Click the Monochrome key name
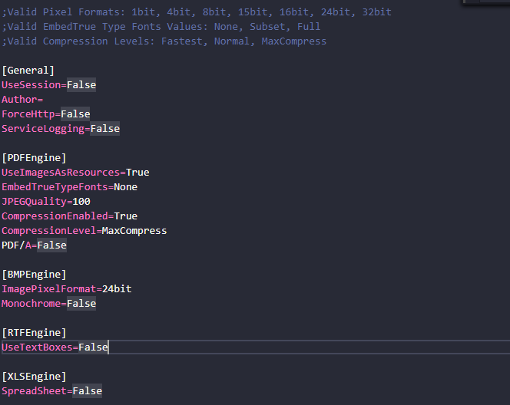Viewport: 510px width, 405px height. (x=31, y=304)
